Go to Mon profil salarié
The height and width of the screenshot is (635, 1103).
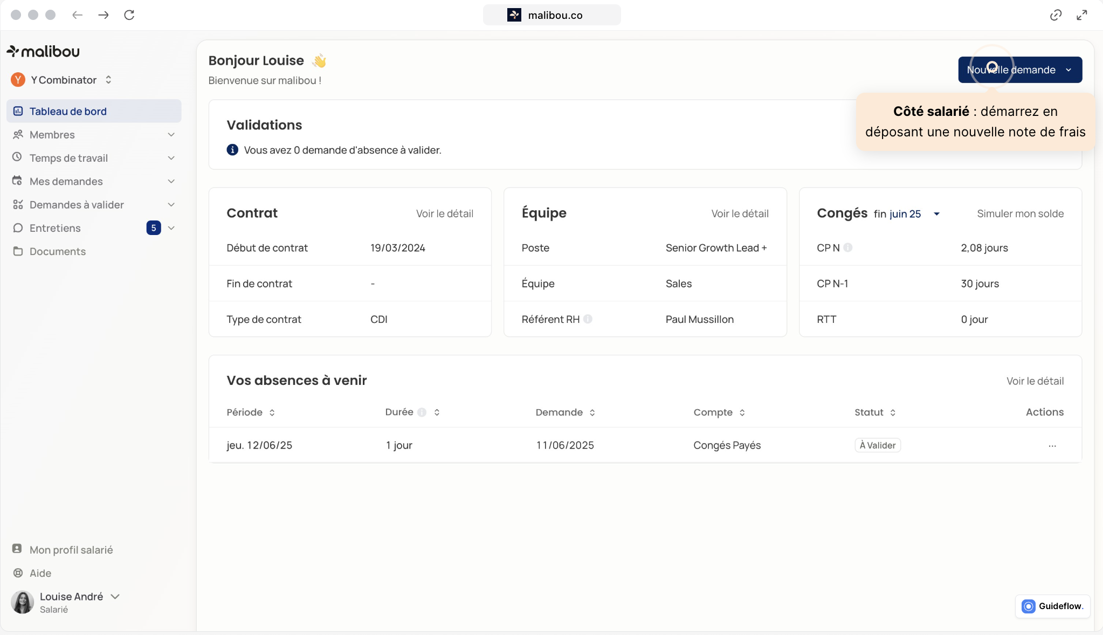pyautogui.click(x=71, y=550)
